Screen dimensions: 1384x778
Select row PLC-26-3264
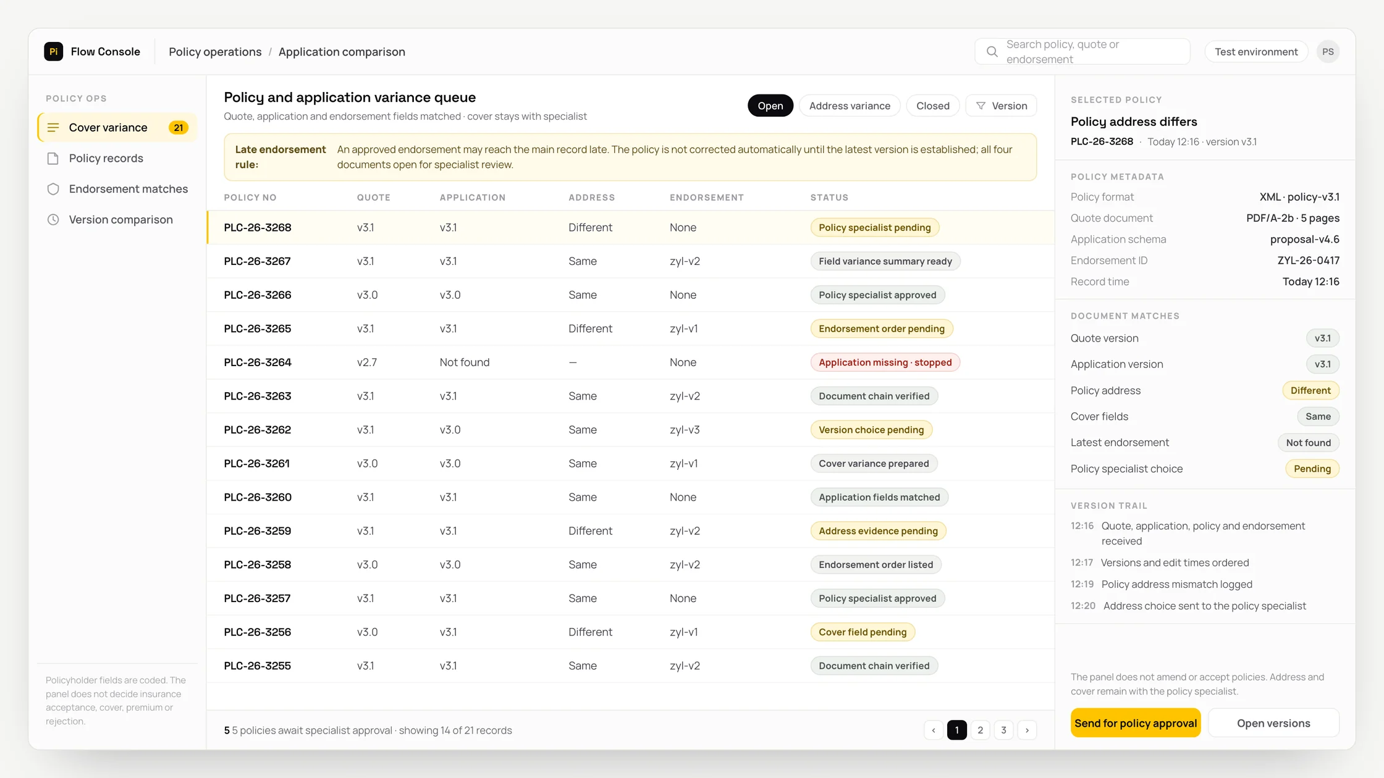click(x=630, y=362)
